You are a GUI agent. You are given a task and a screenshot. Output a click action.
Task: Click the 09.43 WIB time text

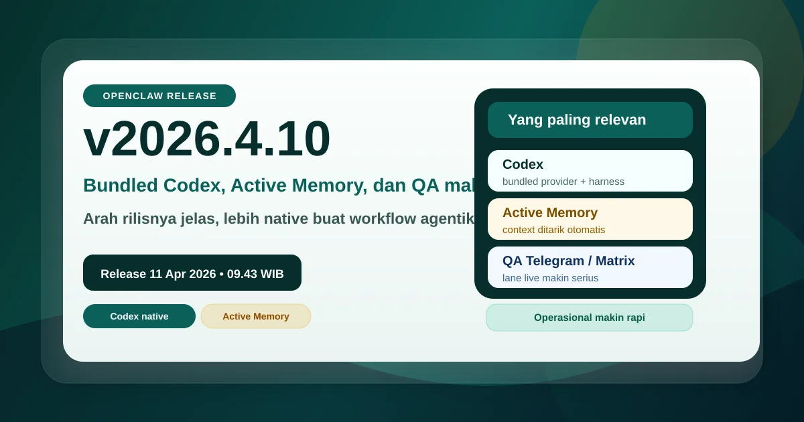pyautogui.click(x=255, y=274)
